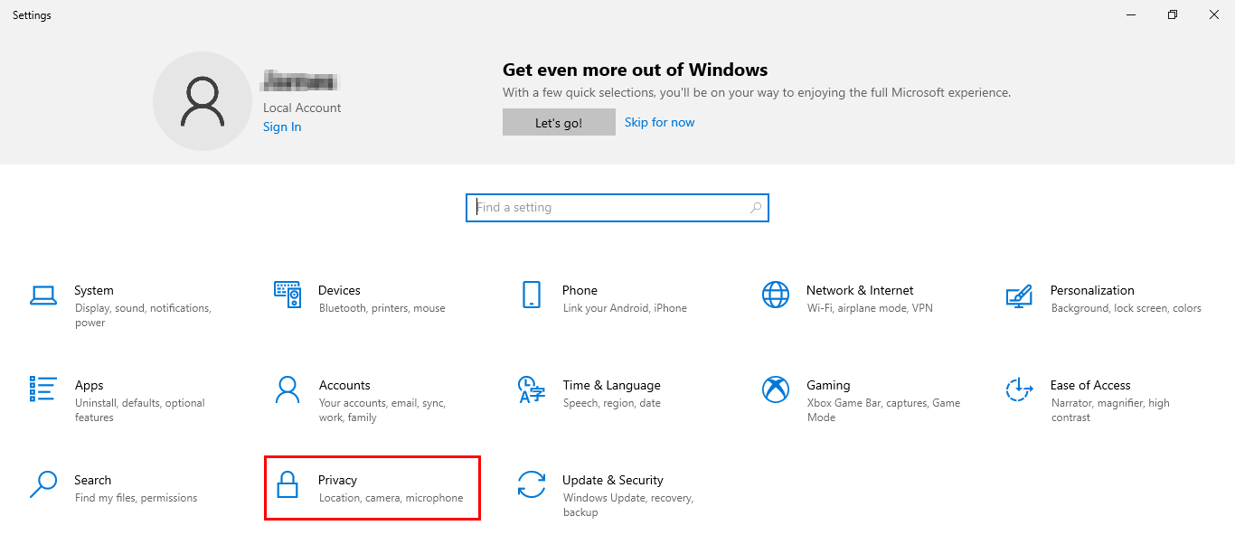Click 'Location, camera, microphone' description

[x=391, y=498]
